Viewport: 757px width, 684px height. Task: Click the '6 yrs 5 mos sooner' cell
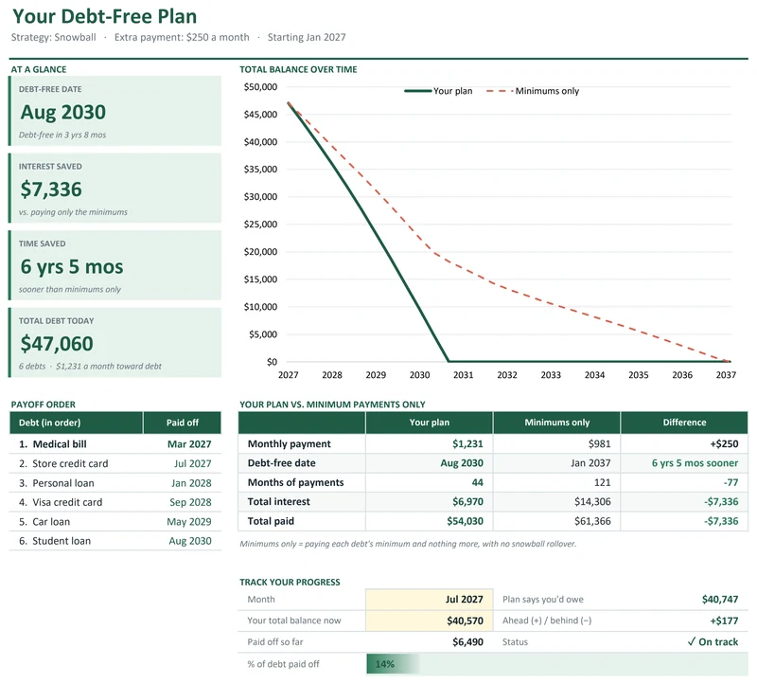click(684, 463)
